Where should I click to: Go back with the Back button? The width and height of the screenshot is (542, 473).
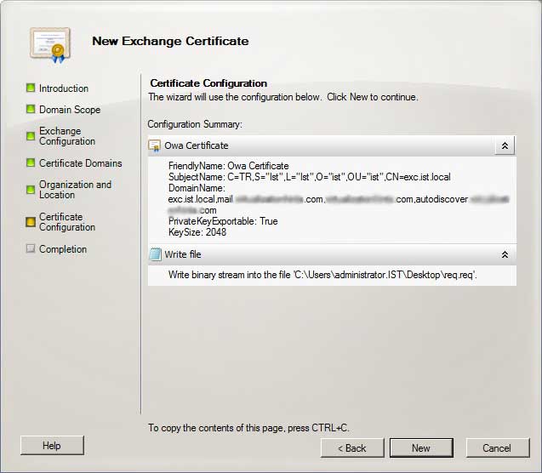pyautogui.click(x=351, y=447)
